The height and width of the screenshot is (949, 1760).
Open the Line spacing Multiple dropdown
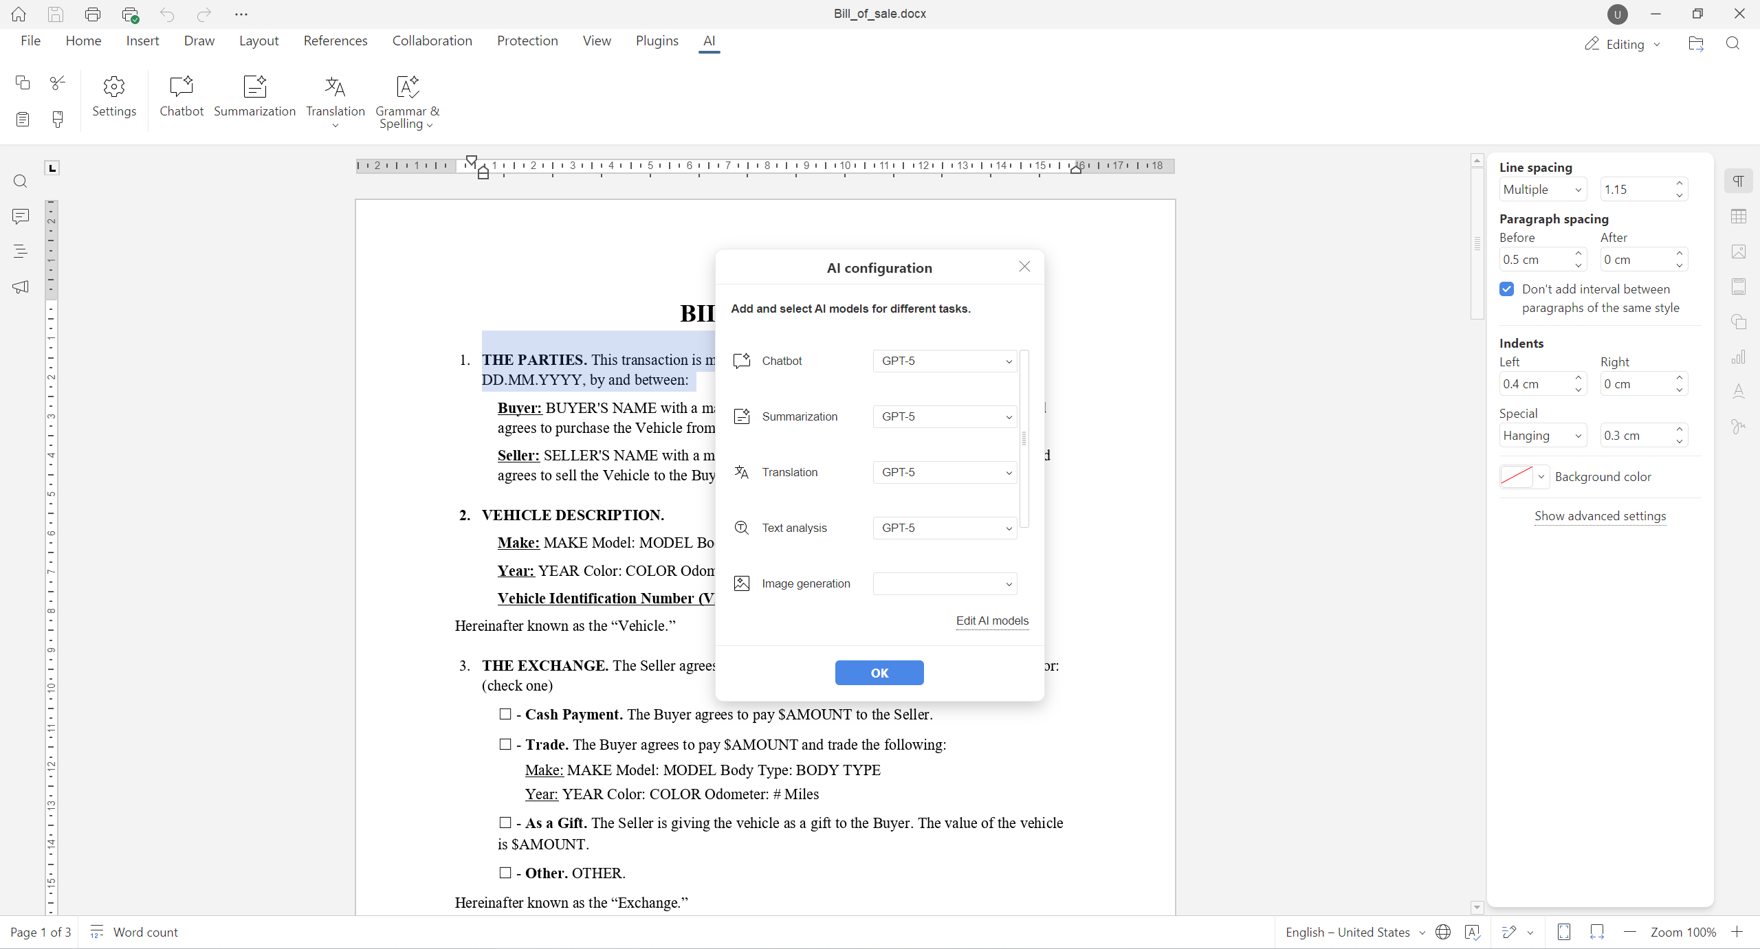click(1542, 189)
